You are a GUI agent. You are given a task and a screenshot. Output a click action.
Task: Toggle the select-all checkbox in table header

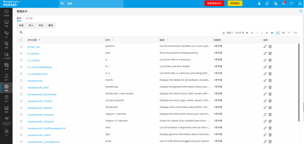21,40
